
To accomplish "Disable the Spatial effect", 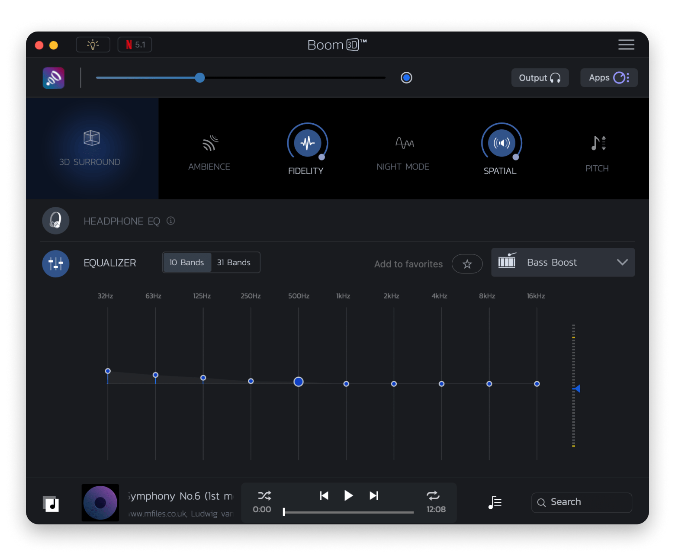I will coord(501,143).
